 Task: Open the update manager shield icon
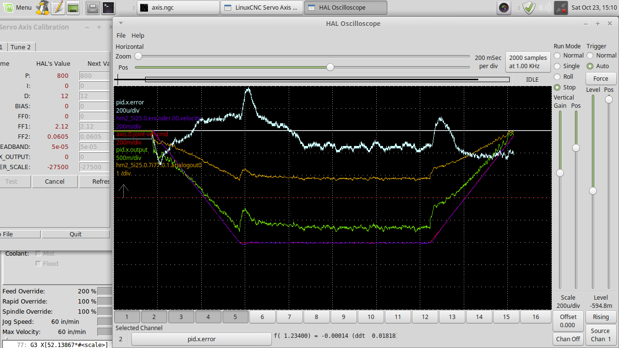tap(529, 7)
